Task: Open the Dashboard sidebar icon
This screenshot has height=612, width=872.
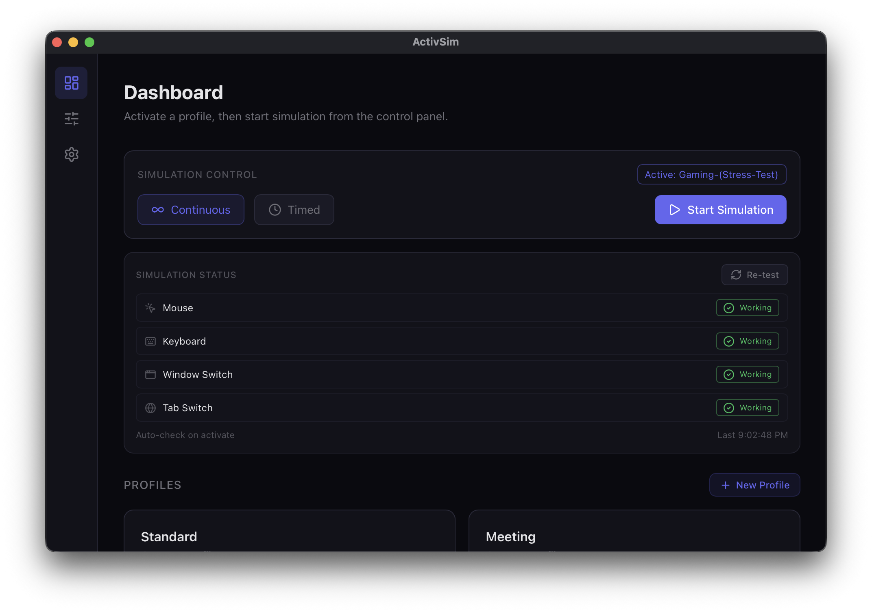Action: pyautogui.click(x=71, y=82)
